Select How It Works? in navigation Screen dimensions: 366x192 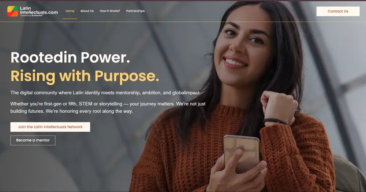tap(110, 11)
